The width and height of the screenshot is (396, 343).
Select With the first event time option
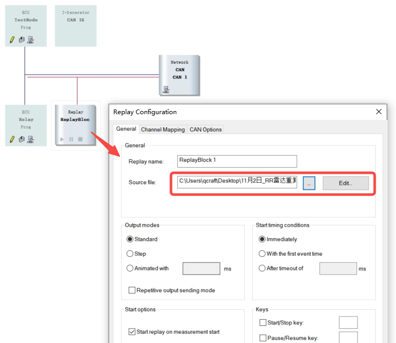click(x=262, y=254)
